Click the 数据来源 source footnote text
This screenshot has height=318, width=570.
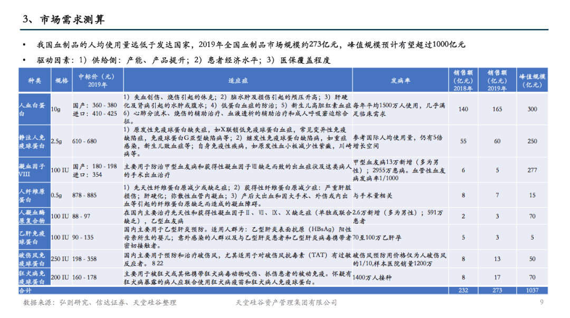point(100,303)
